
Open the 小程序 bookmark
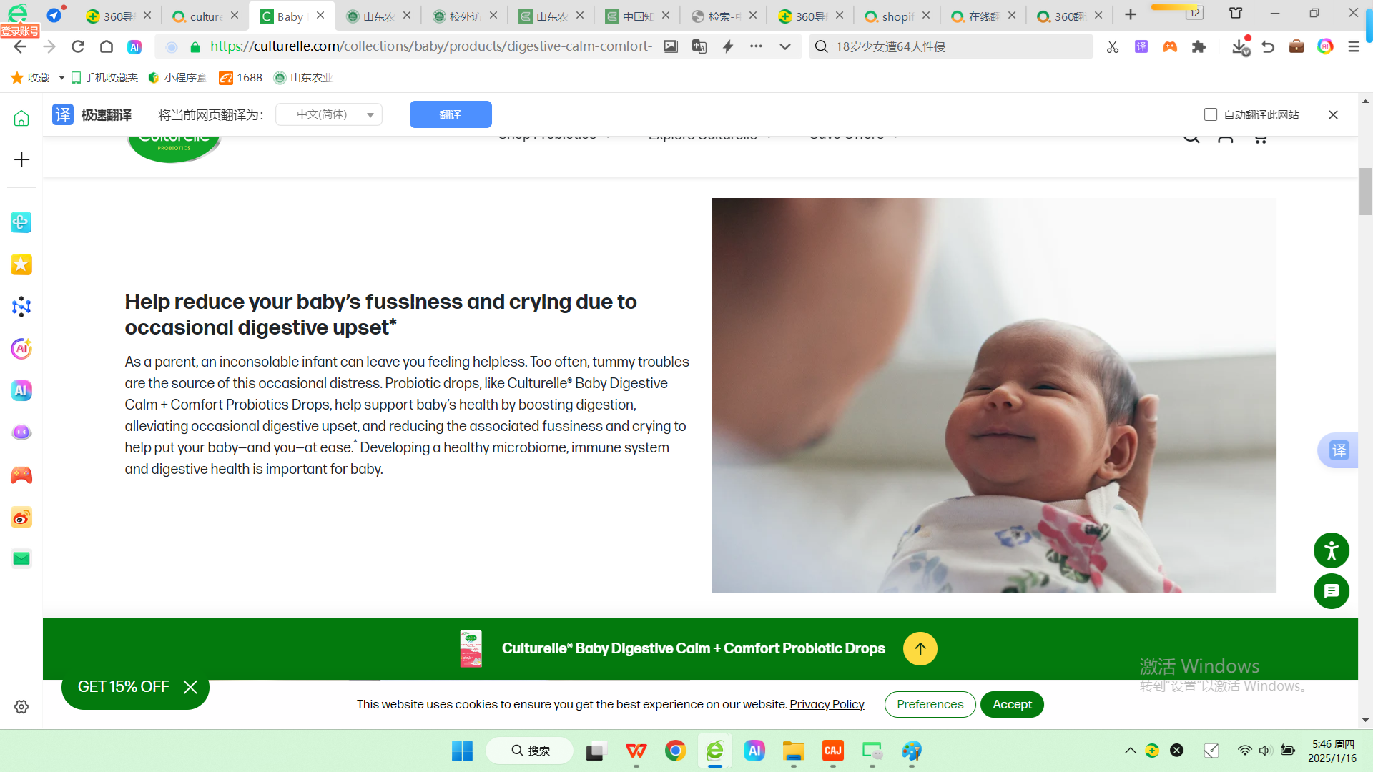(177, 77)
